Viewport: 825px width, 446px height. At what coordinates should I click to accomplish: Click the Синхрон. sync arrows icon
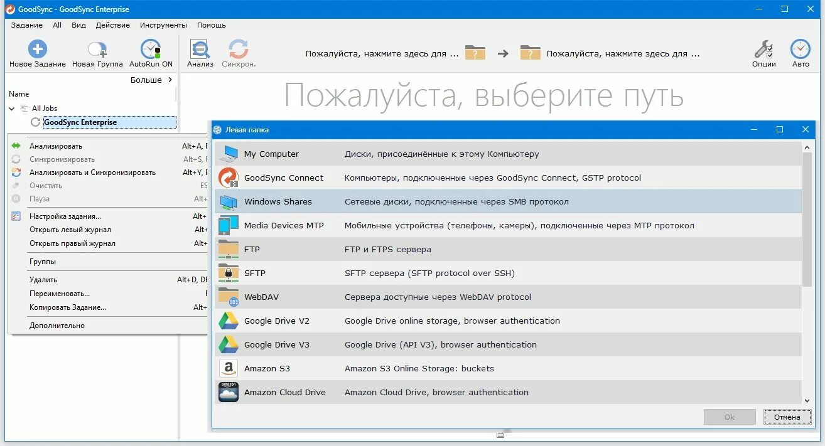239,49
